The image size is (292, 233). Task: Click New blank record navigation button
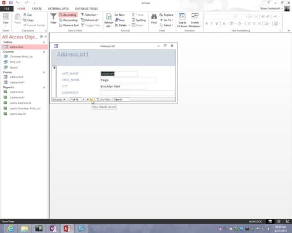(92, 100)
